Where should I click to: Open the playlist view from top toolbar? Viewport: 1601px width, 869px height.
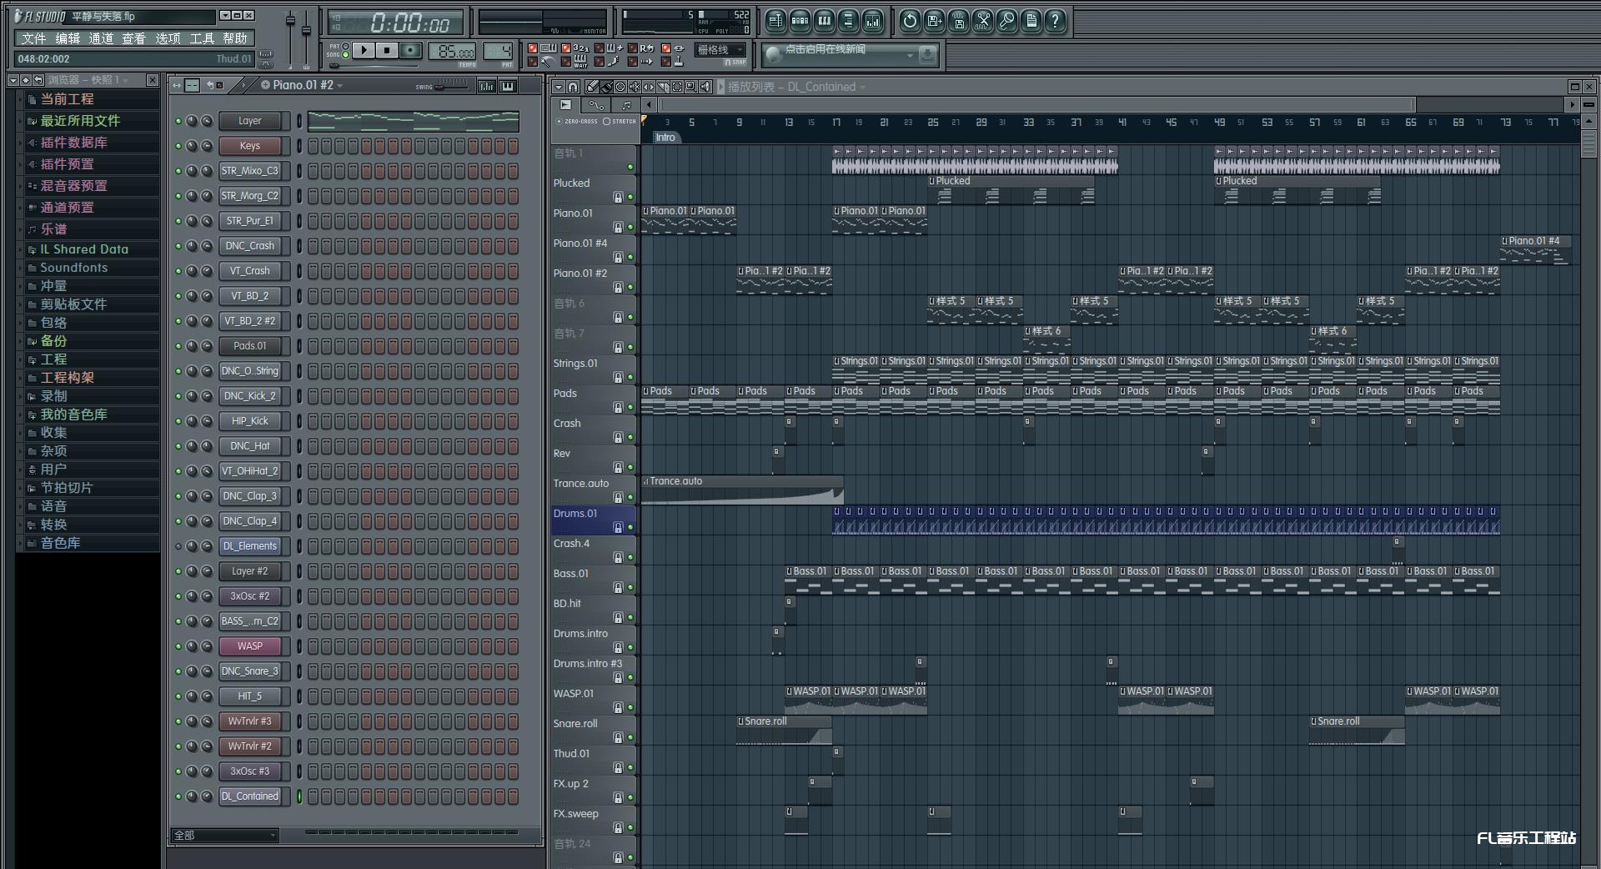coord(775,21)
